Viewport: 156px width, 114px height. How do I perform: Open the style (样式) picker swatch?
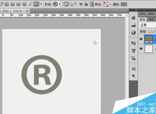[106, 4]
